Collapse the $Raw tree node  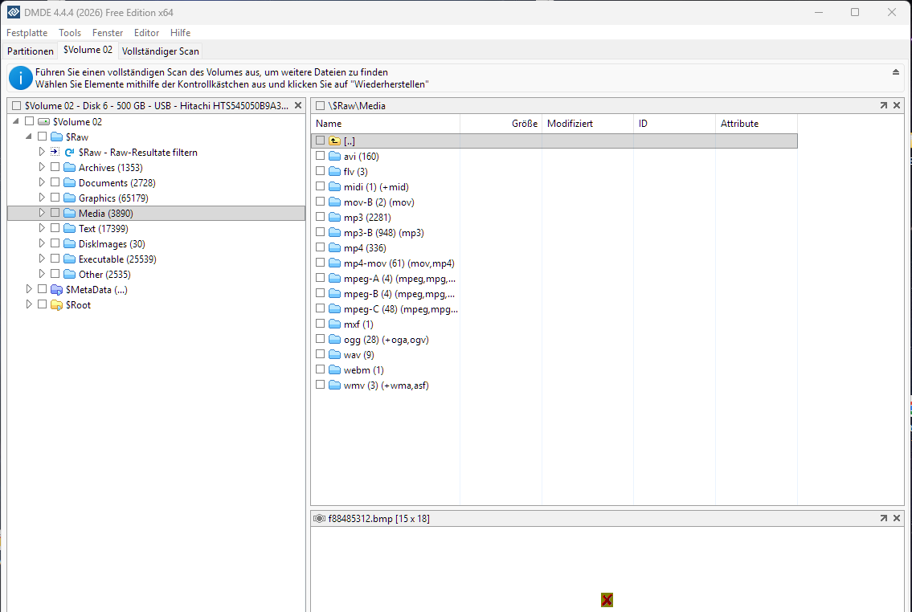[28, 136]
